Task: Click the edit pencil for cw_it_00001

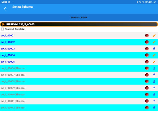Action: click(x=154, y=36)
